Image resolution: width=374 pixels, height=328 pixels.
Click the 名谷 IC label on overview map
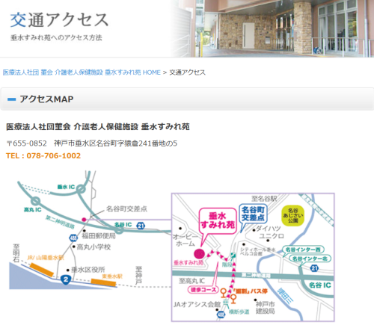pos(123,224)
